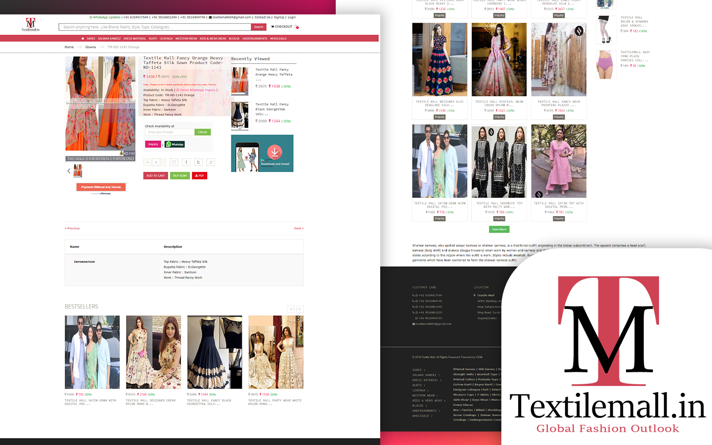The height and width of the screenshot is (445, 712).
Task: Open the CHECKOUT link
Action: (x=282, y=27)
